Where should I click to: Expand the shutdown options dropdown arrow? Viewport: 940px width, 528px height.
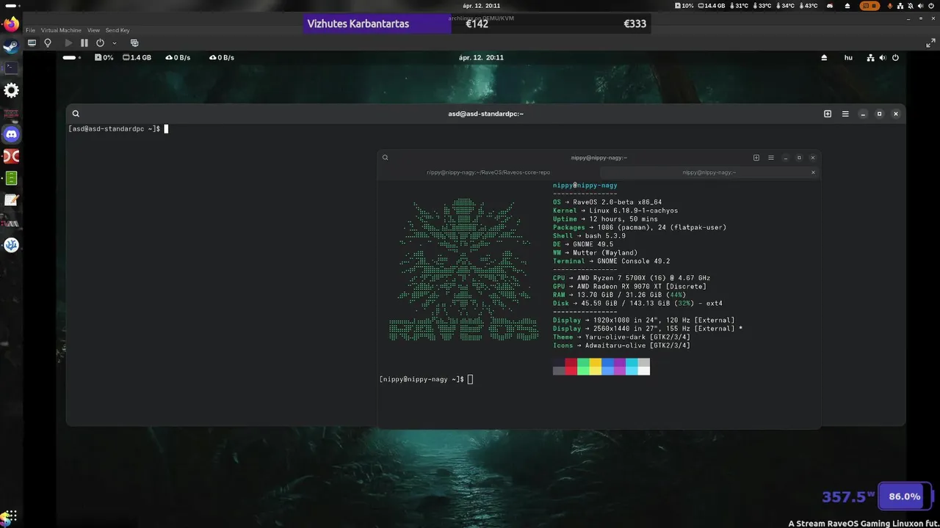pos(115,43)
